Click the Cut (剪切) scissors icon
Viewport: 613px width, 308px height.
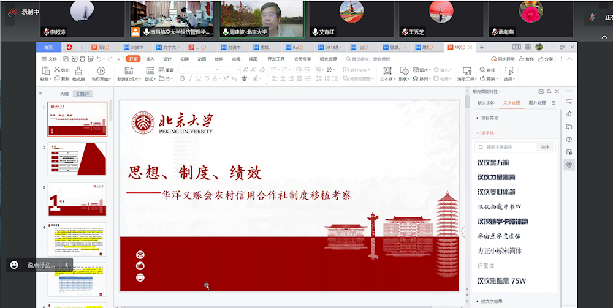point(56,70)
